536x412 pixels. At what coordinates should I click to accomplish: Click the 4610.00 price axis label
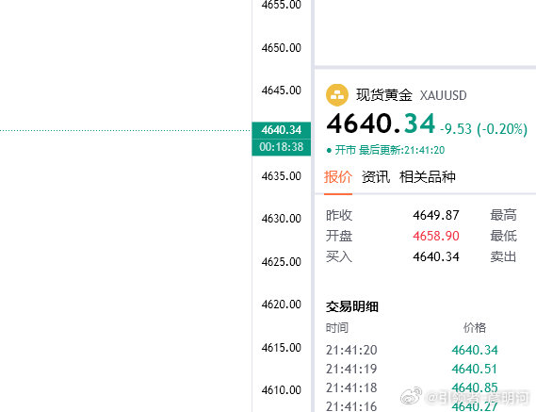click(282, 390)
